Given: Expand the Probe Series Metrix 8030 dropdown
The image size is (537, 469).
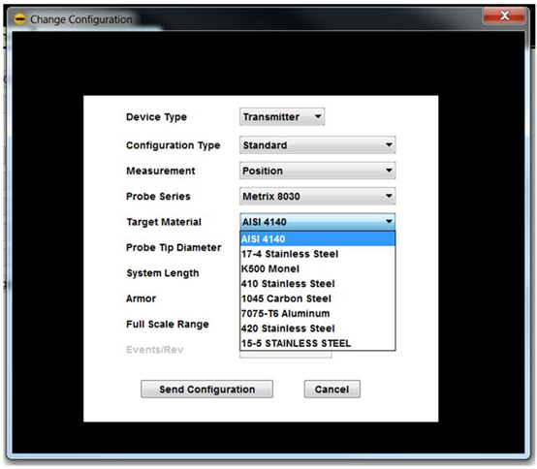Looking at the screenshot, I should pos(318,196).
